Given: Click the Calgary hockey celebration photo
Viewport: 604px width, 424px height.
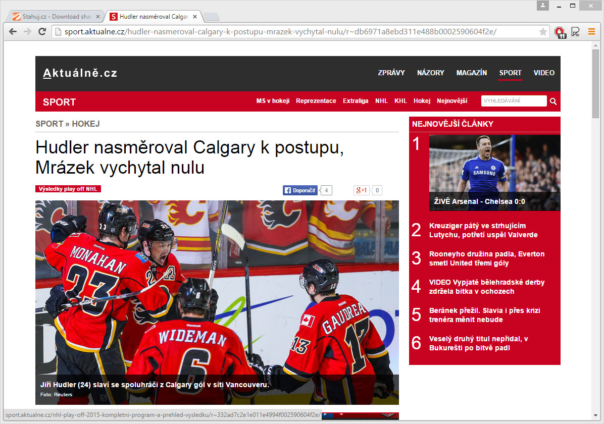Looking at the screenshot, I should 217,302.
